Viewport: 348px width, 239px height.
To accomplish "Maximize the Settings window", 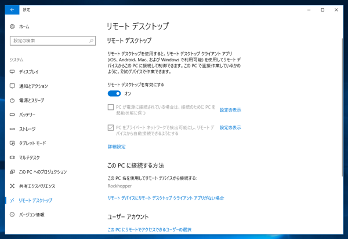I will (322, 10).
